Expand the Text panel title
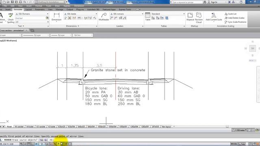260x146 pixels. [21, 26]
